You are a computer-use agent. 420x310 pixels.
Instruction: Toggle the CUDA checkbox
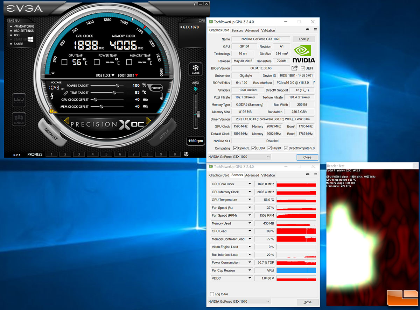pyautogui.click(x=253, y=148)
